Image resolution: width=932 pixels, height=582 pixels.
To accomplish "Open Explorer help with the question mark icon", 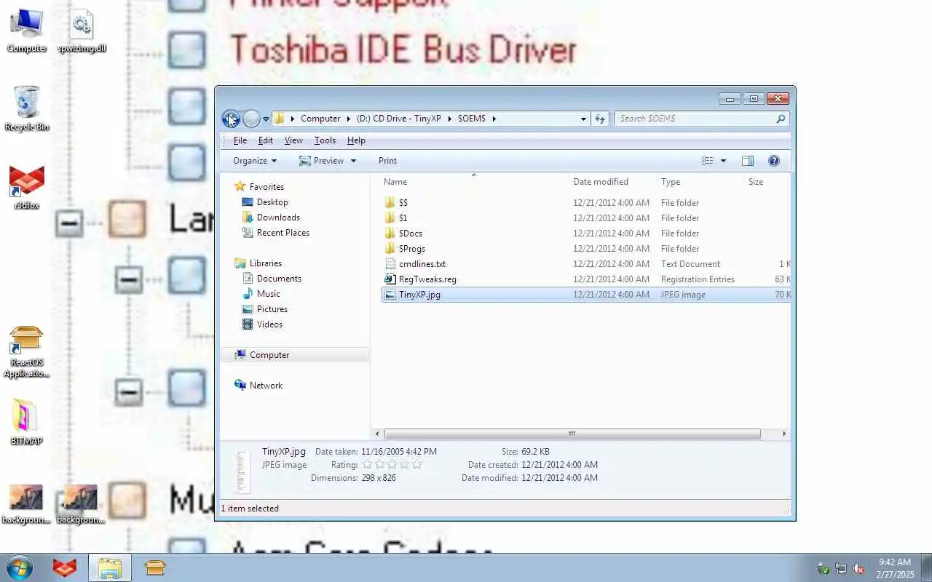I will click(774, 161).
